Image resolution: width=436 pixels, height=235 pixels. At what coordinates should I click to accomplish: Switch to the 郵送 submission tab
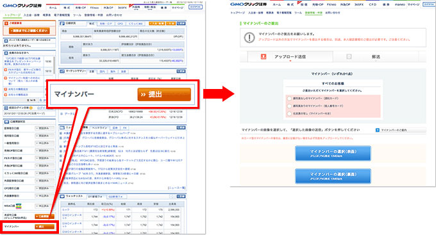[376, 56]
